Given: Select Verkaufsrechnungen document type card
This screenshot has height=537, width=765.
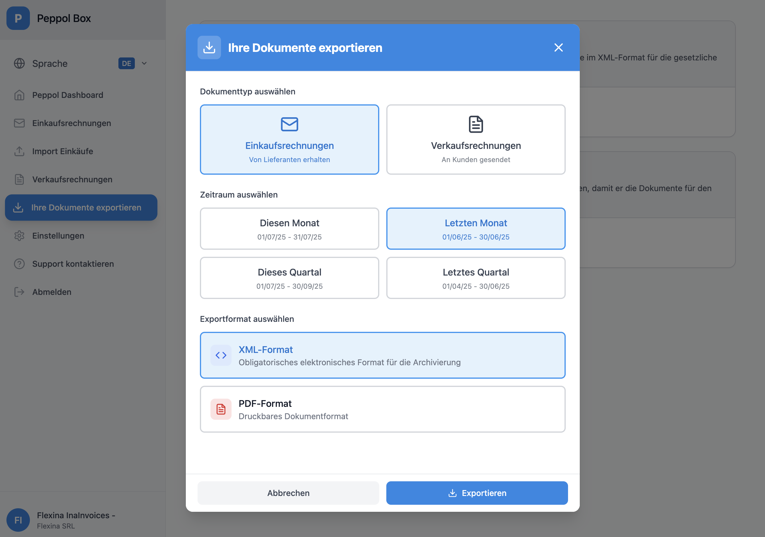Looking at the screenshot, I should tap(476, 140).
